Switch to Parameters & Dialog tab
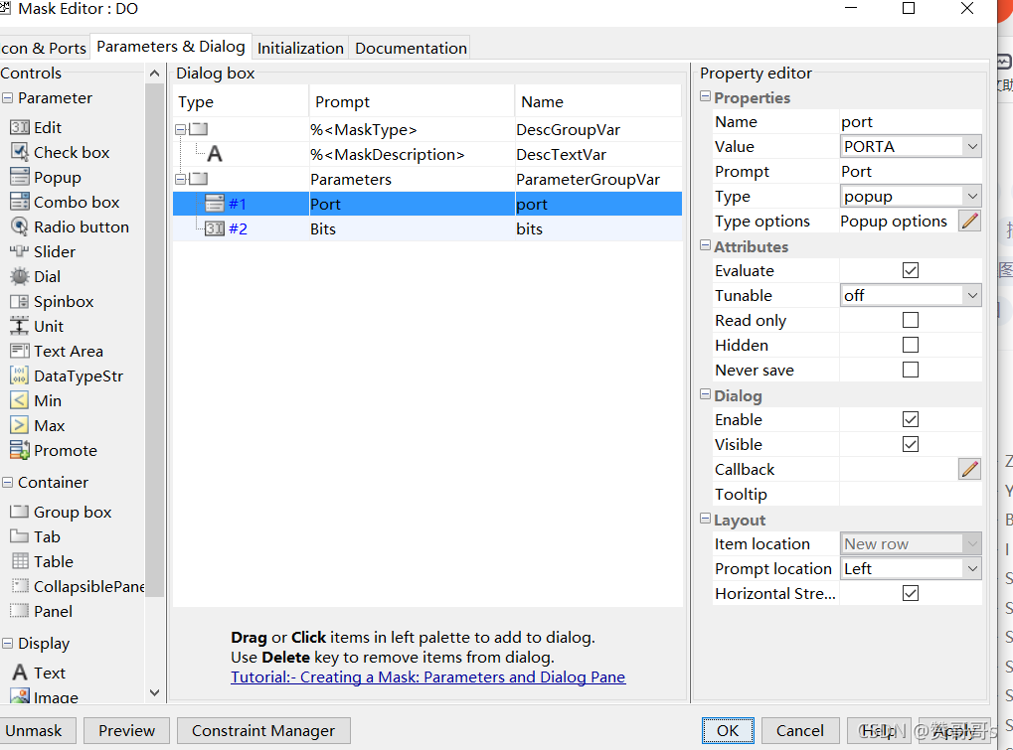This screenshot has width=1013, height=750. [171, 47]
